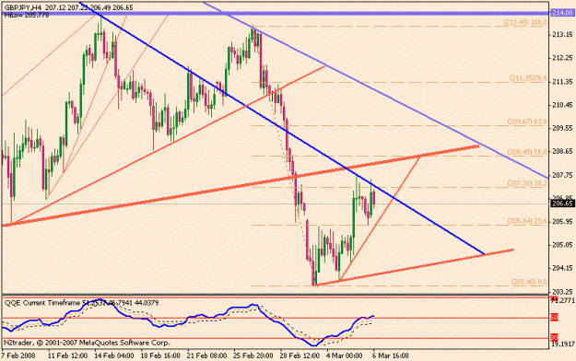Select the (209.67) 61.8 Fibonacci label
This screenshot has width=576, height=361.
pyautogui.click(x=527, y=122)
